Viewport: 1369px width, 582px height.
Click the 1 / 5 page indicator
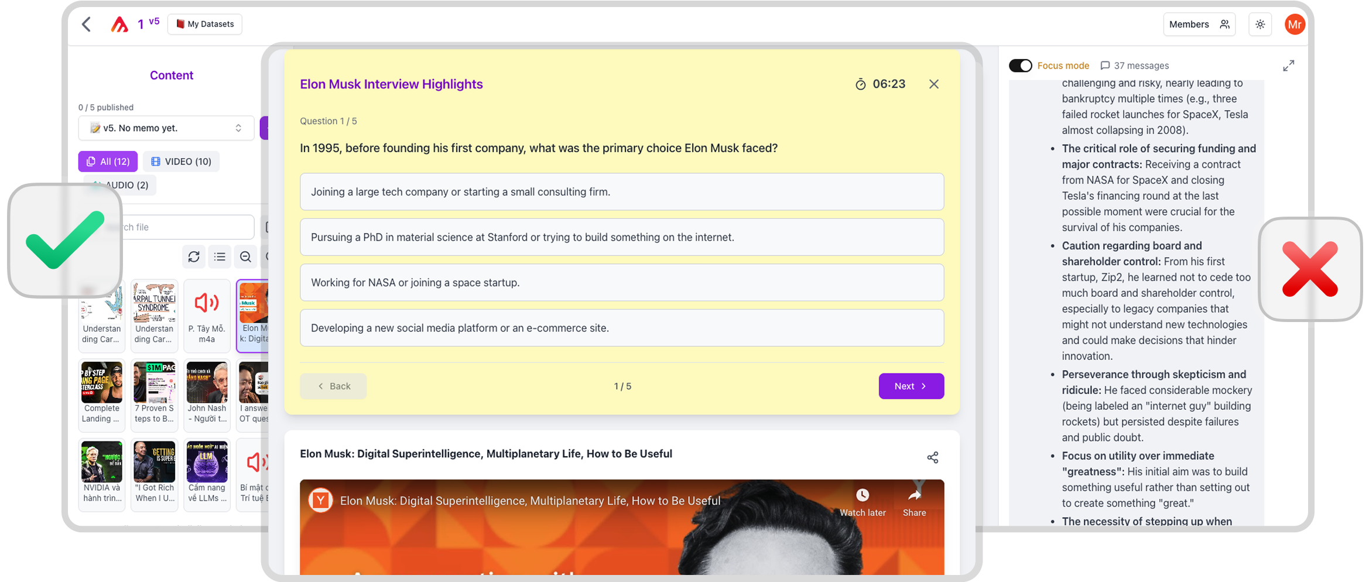click(x=622, y=386)
